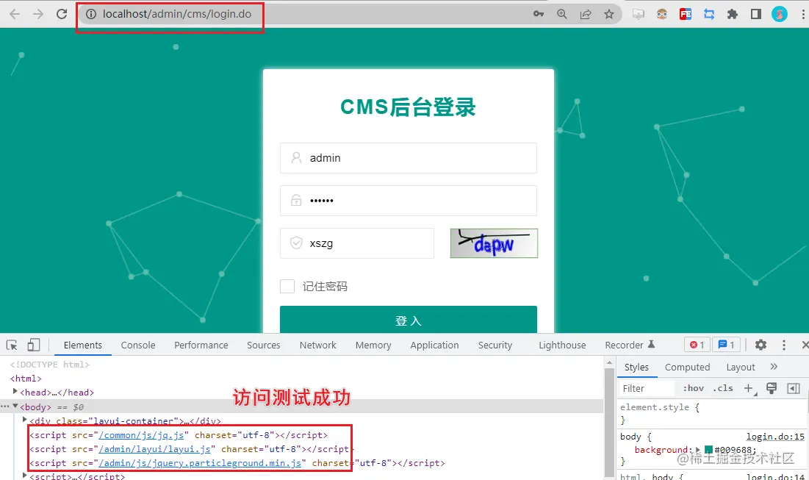Switch to the Console tab
Screen dimensions: 809x480
pyautogui.click(x=137, y=345)
